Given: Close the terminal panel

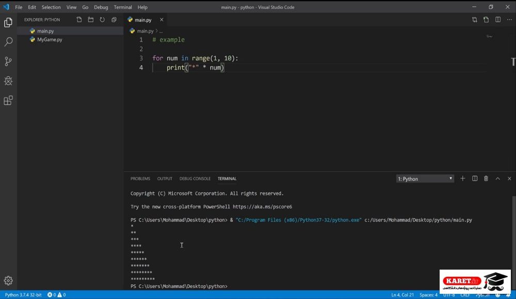Looking at the screenshot, I should [x=509, y=178].
